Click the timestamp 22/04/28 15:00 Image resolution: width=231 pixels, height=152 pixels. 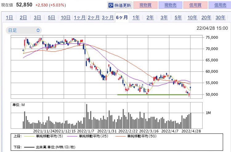tap(212, 28)
